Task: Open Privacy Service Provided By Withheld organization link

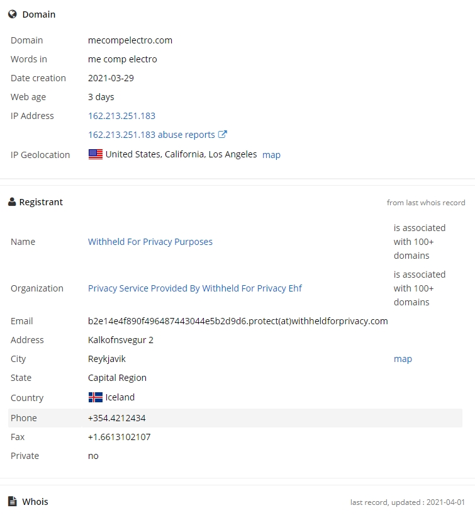Action: [194, 288]
